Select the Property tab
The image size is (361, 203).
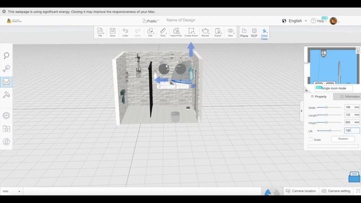pos(319,96)
